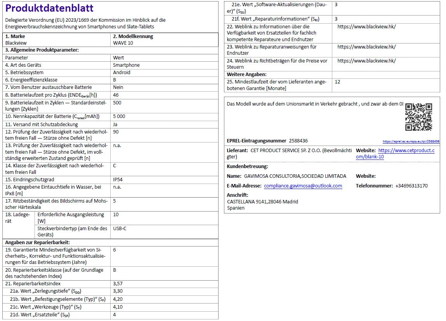
Task: Click the '3. Allgemeine Produktparameter:' section header
Action: click(x=42, y=50)
